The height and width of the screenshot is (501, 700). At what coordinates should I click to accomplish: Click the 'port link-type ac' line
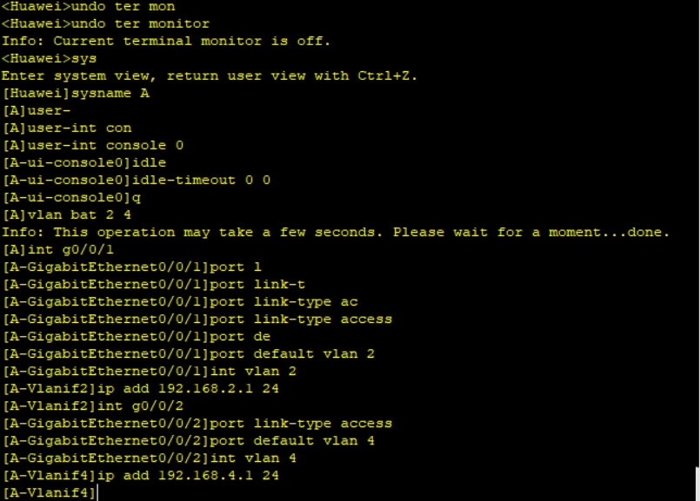(x=180, y=301)
